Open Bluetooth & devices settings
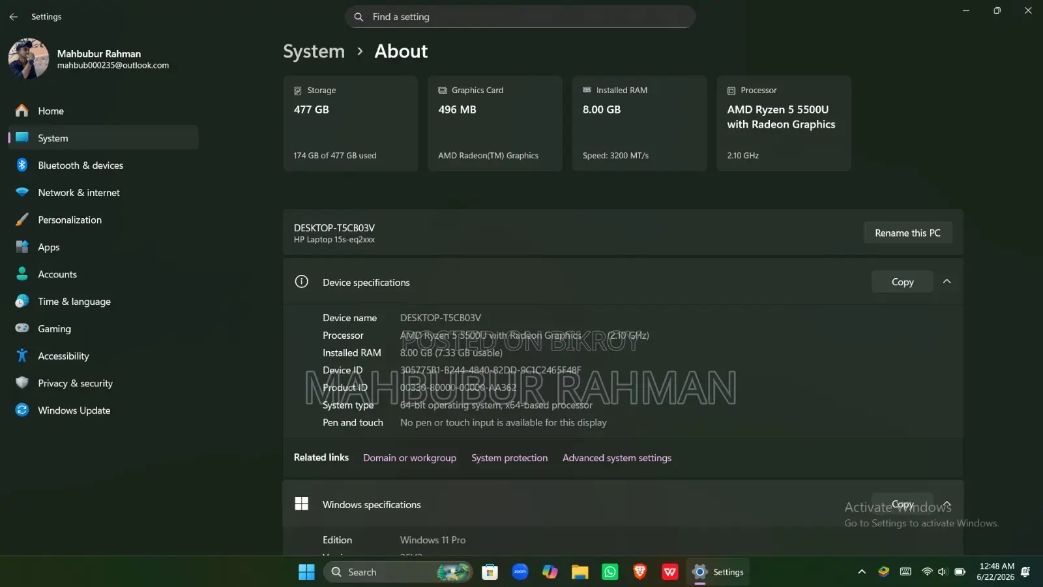 pos(103,165)
